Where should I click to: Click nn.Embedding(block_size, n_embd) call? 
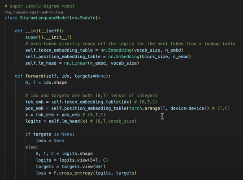[x=150, y=57]
